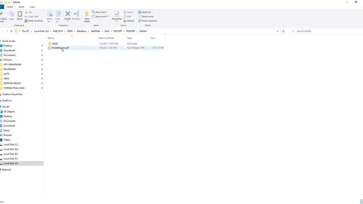Image resolution: width=363 pixels, height=204 pixels.
Task: Switch to the Home ribbon tab
Action: (10, 7)
